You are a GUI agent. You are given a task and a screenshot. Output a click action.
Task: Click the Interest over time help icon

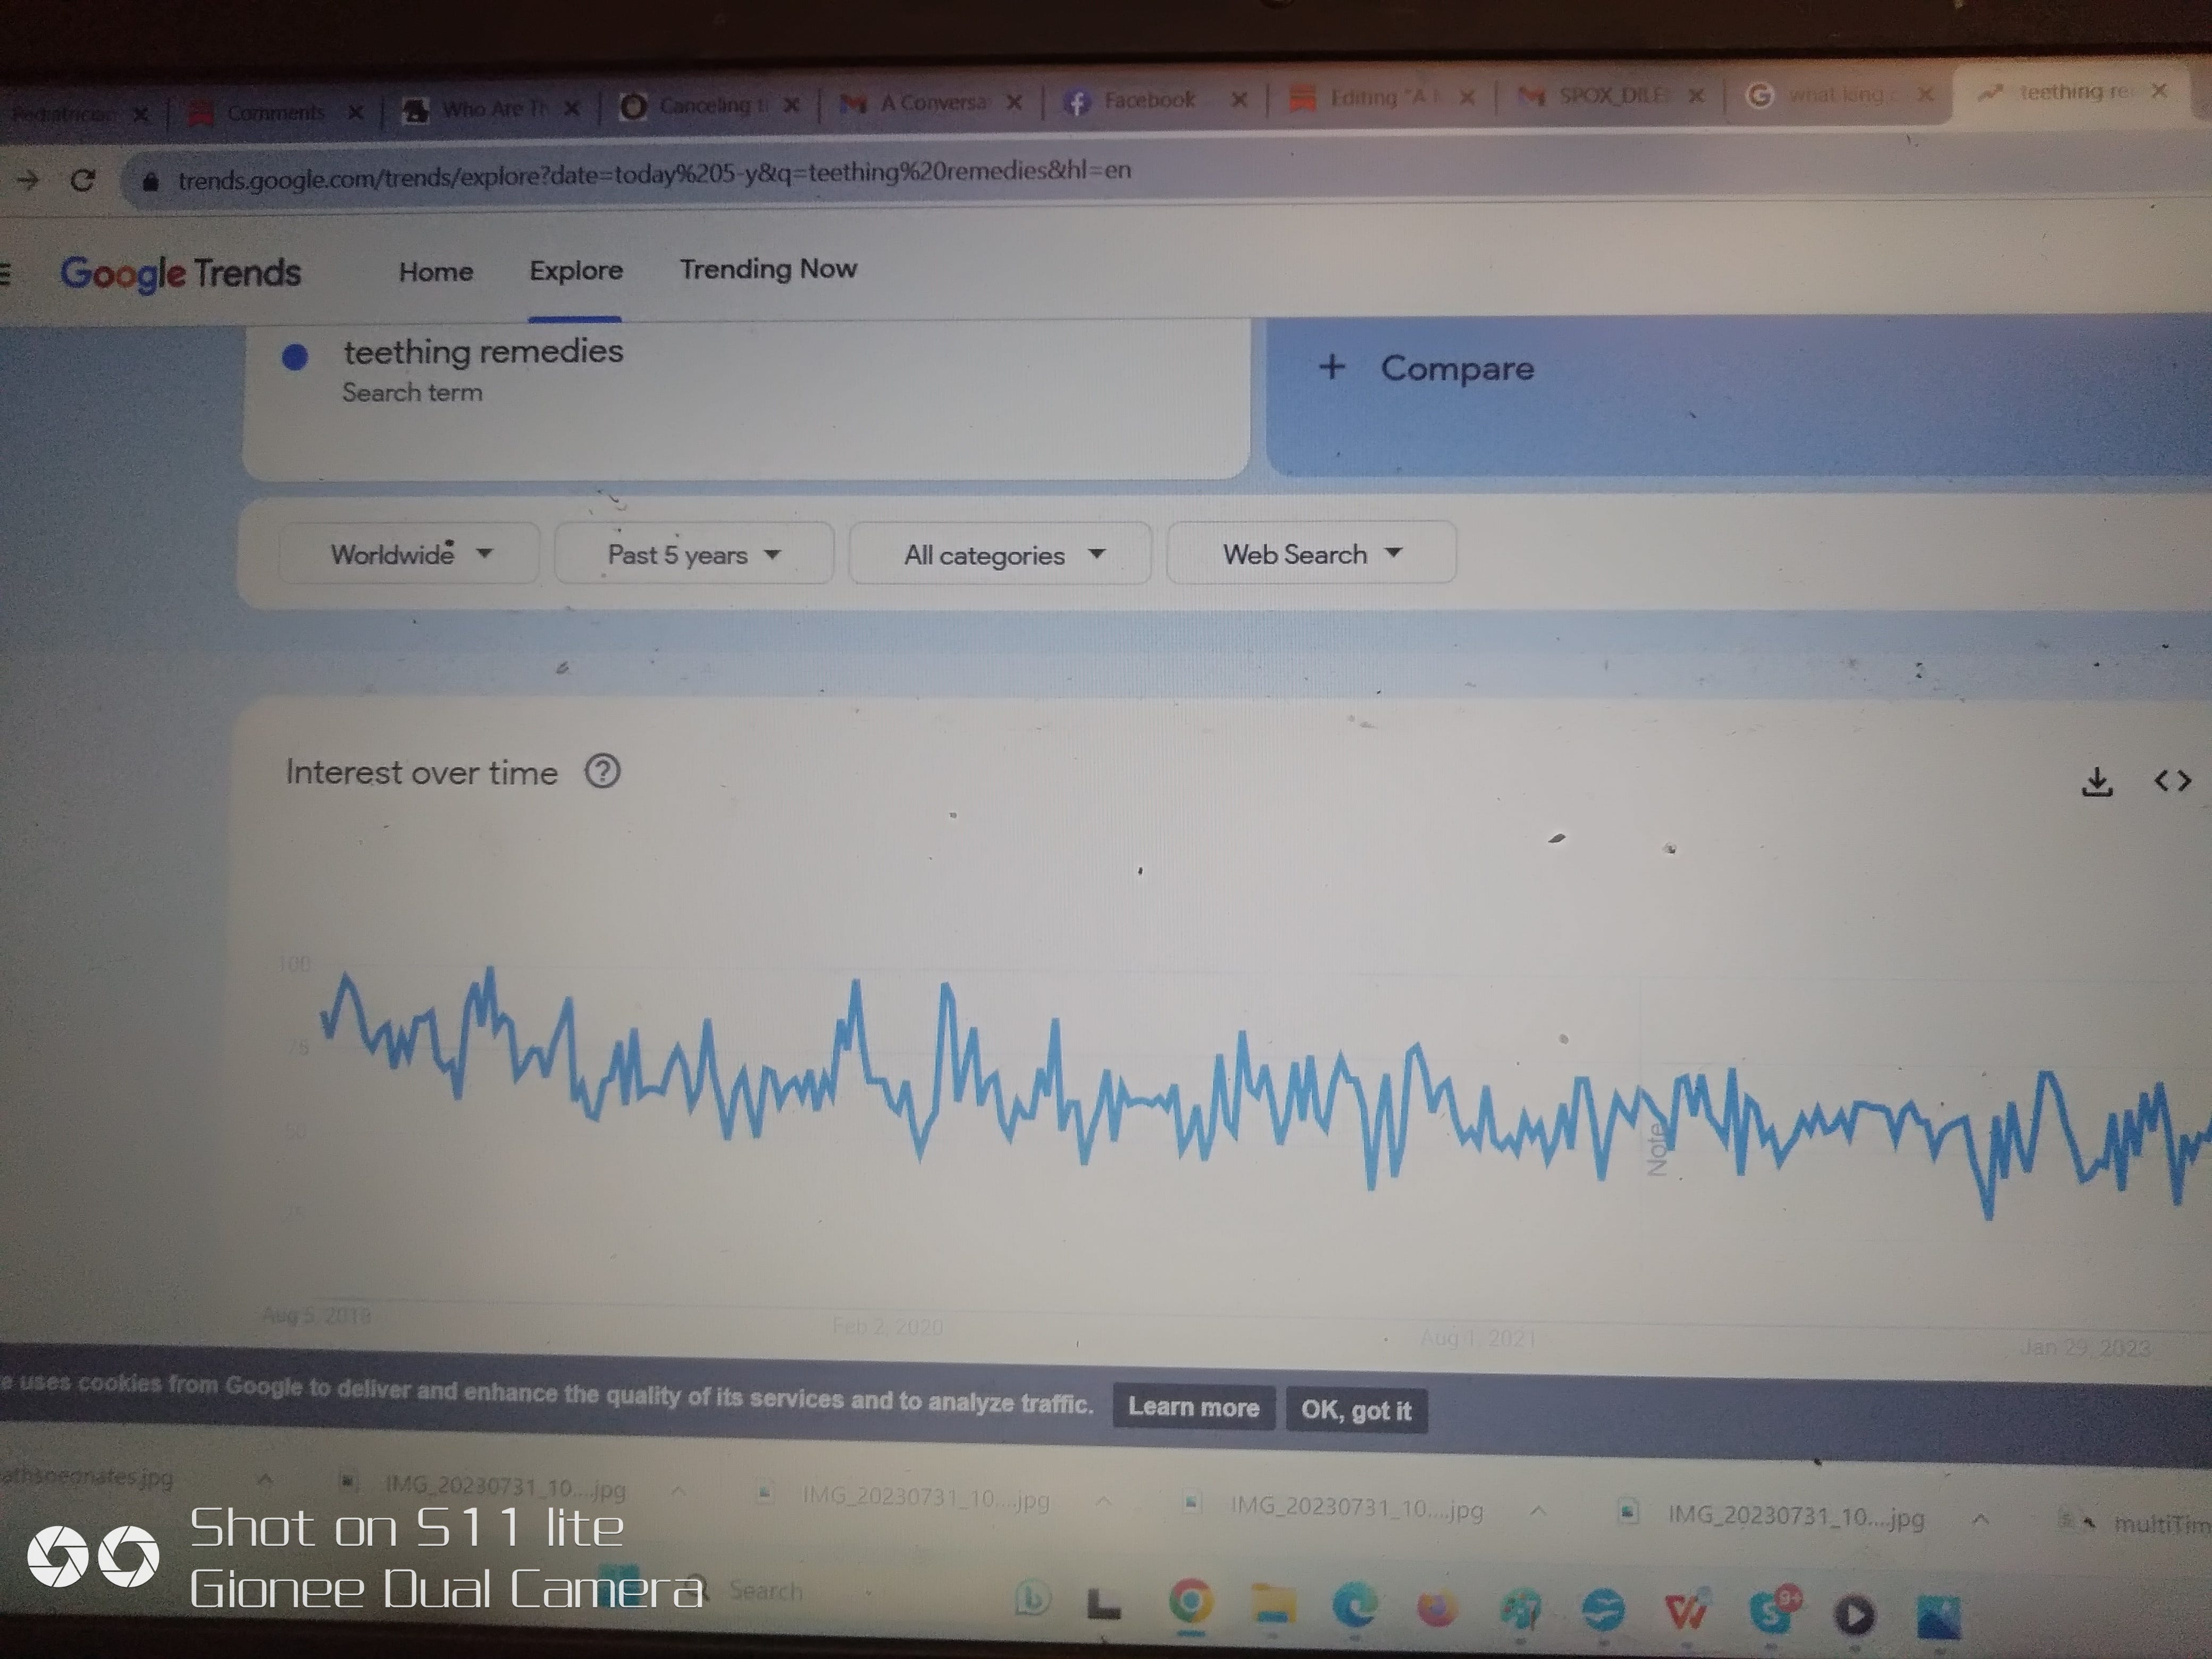(x=603, y=771)
